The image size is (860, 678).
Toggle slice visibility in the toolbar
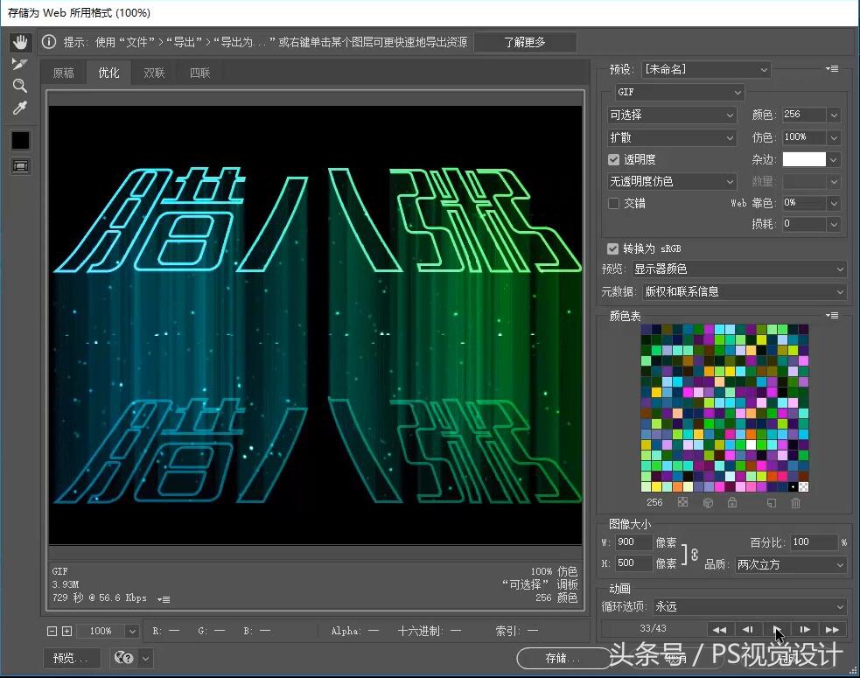[x=19, y=166]
